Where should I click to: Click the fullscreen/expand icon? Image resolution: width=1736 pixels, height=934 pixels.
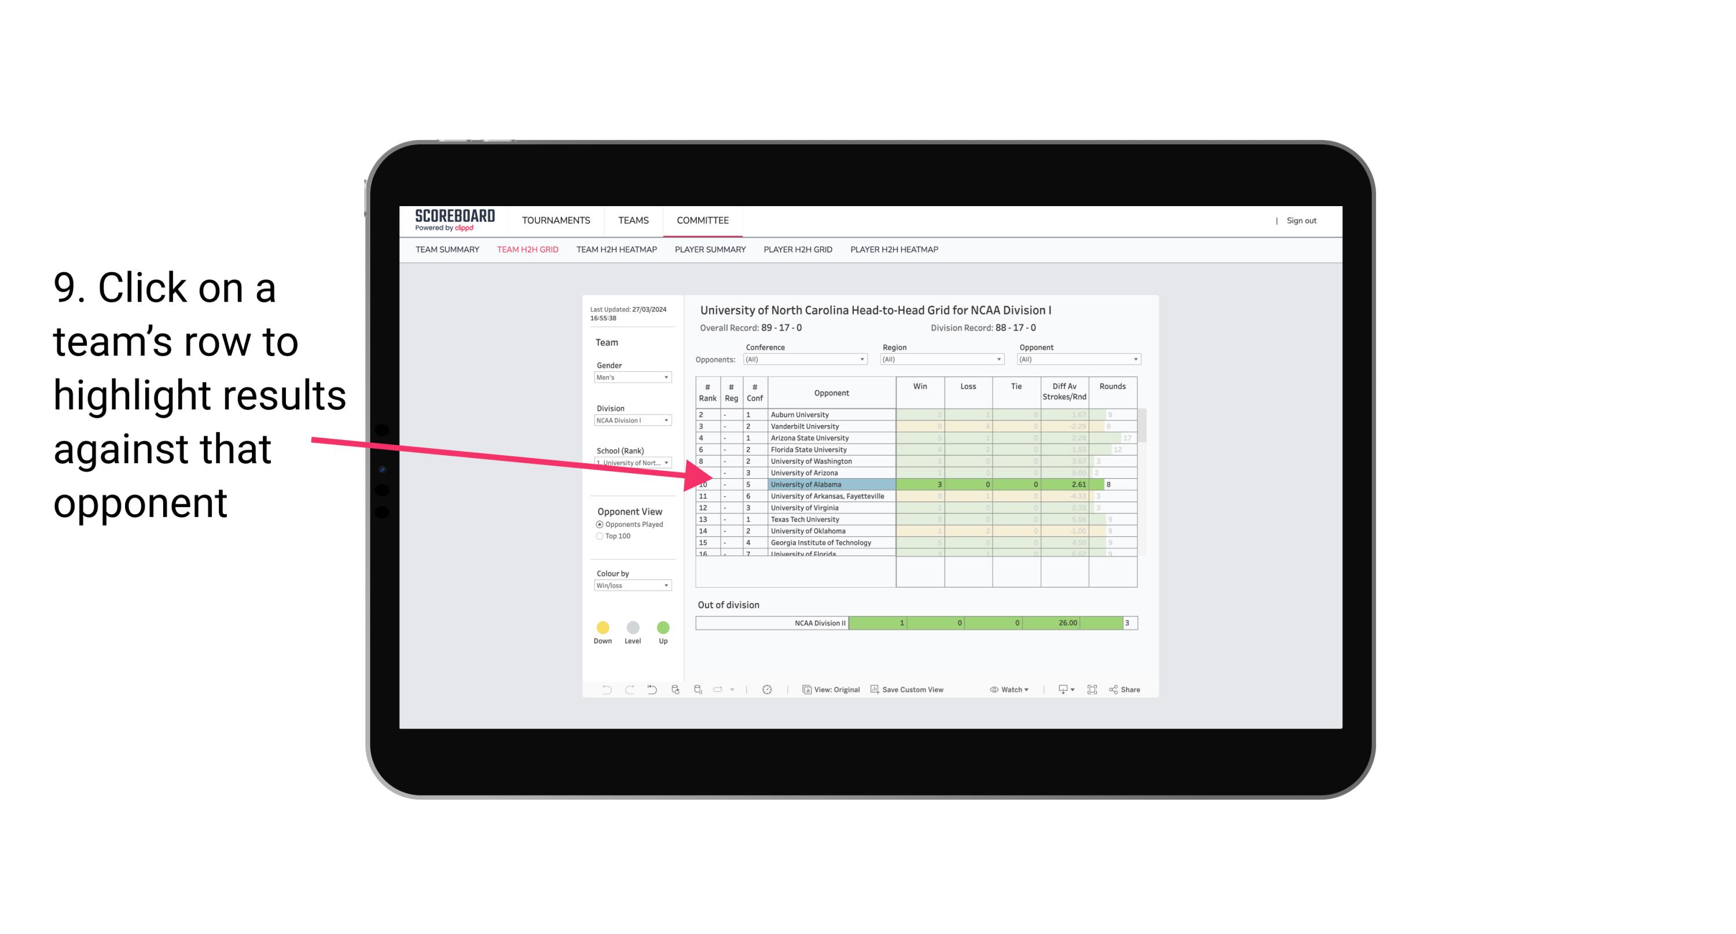pos(1091,690)
